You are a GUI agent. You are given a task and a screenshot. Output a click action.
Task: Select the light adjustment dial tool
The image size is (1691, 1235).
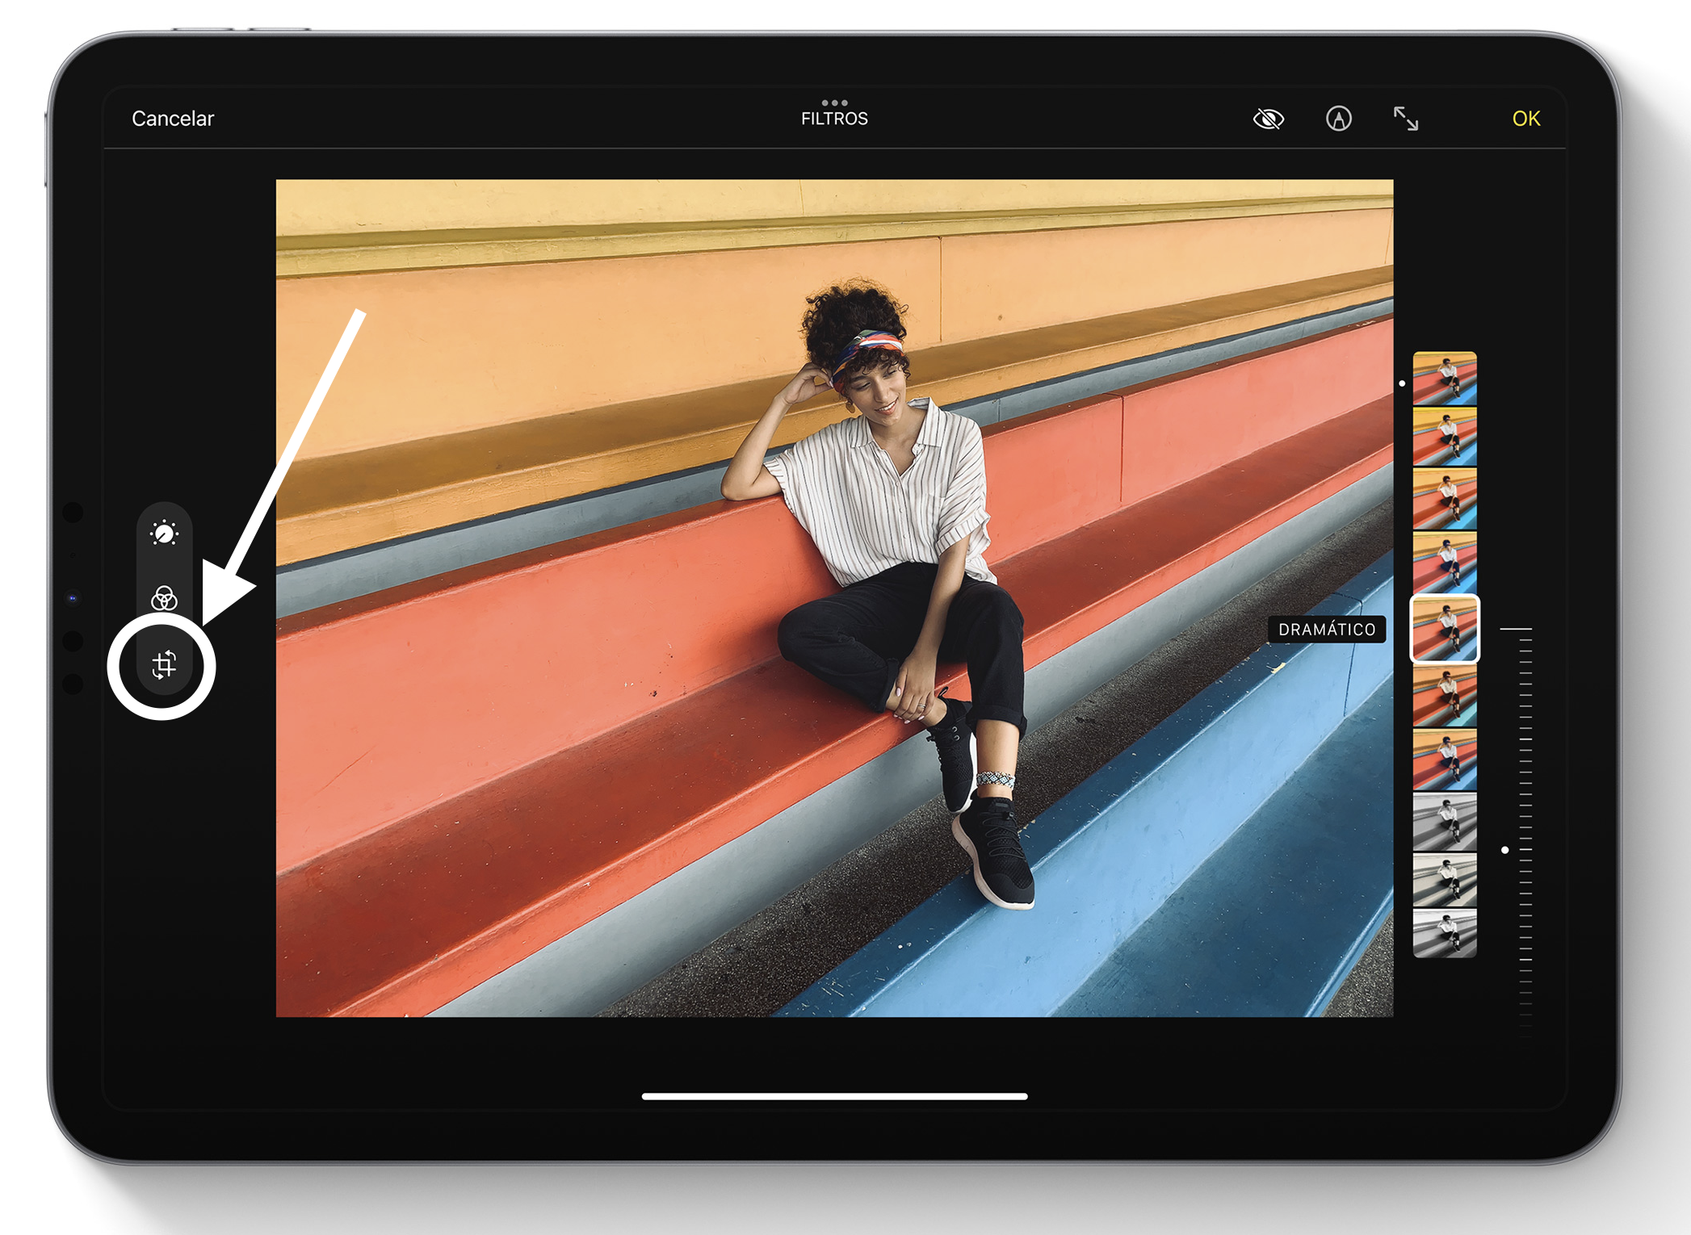point(164,534)
